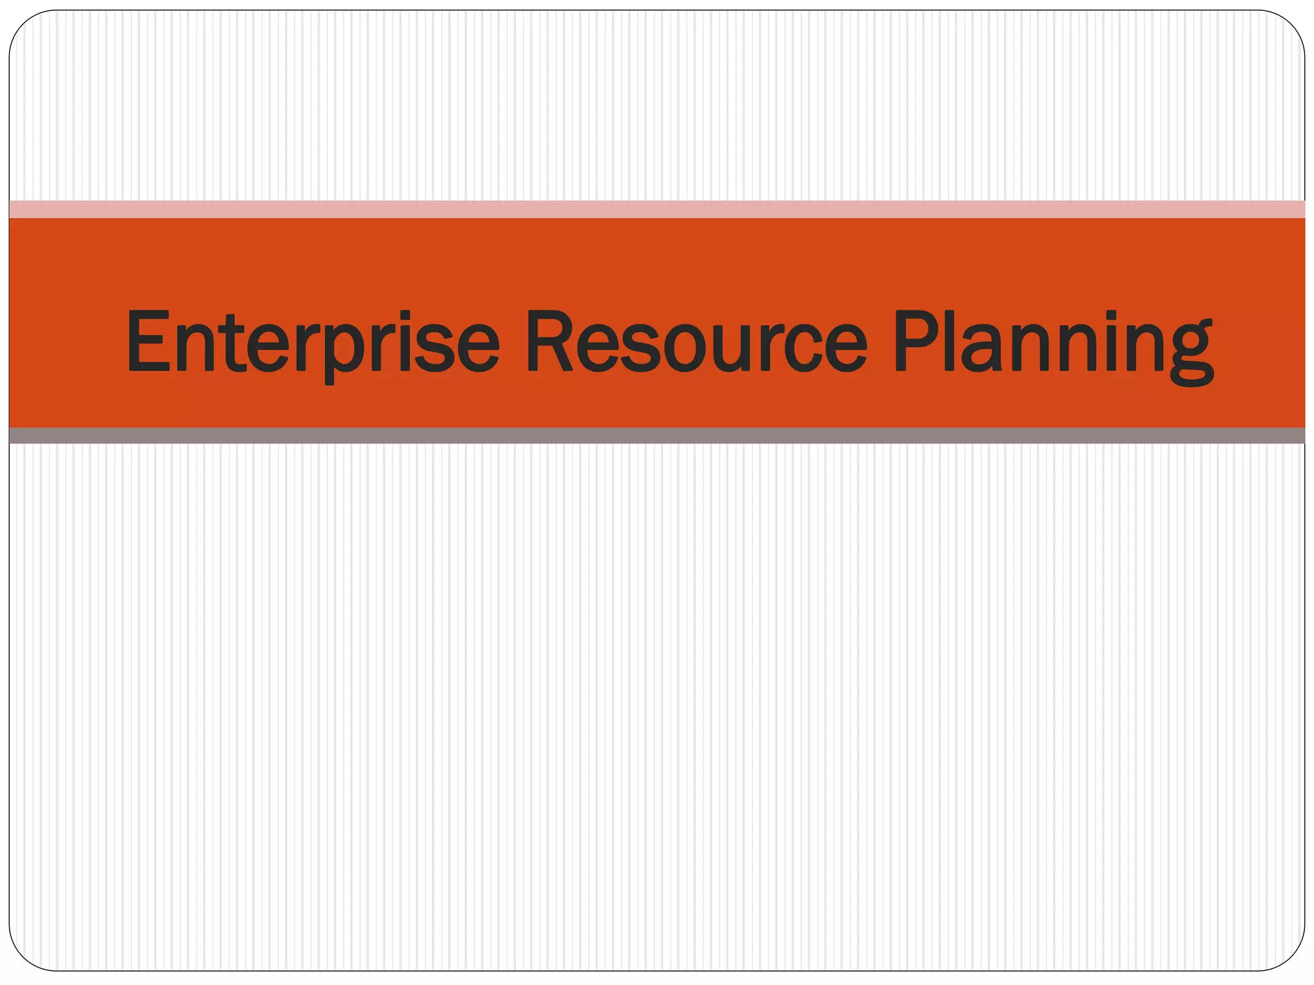This screenshot has width=1314, height=985.
Task: Click the word "Planning" in the title
Action: [1052, 342]
